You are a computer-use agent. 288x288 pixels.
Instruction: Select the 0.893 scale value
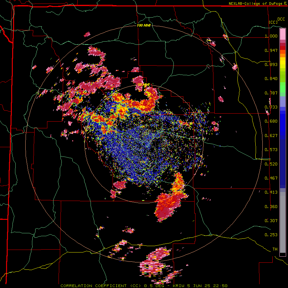(271, 64)
